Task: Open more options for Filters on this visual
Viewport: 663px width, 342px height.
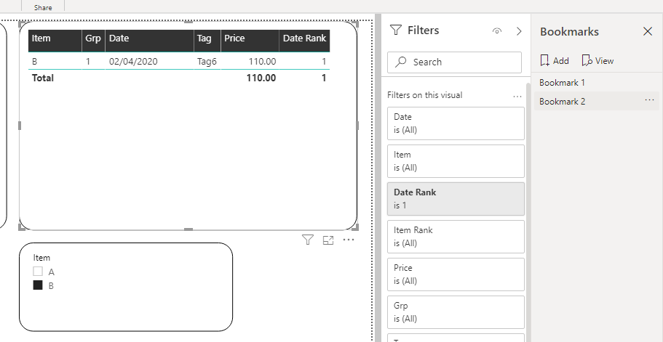Action: (517, 96)
